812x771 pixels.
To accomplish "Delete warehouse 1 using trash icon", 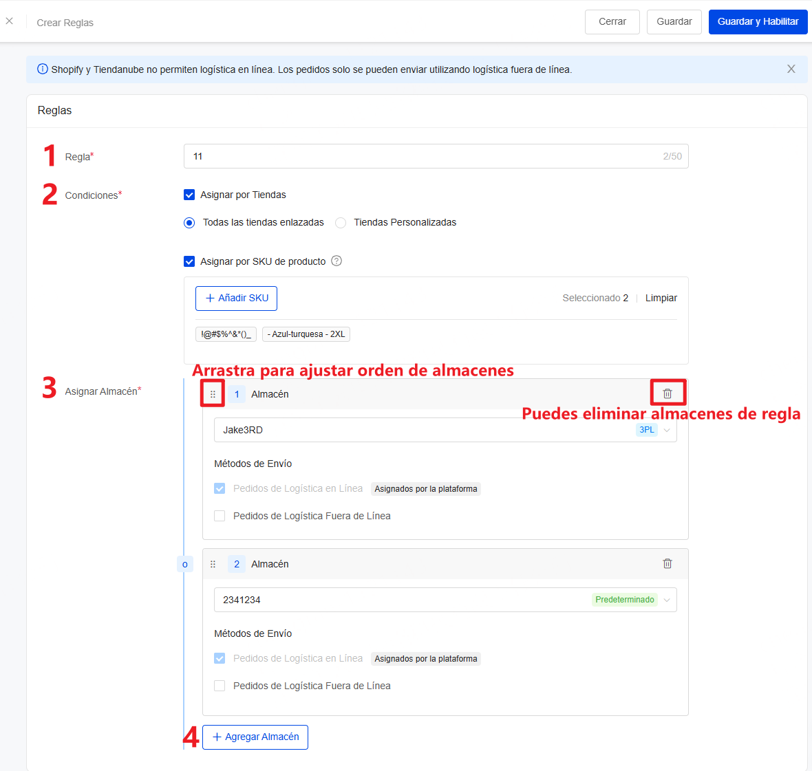I will pos(667,393).
